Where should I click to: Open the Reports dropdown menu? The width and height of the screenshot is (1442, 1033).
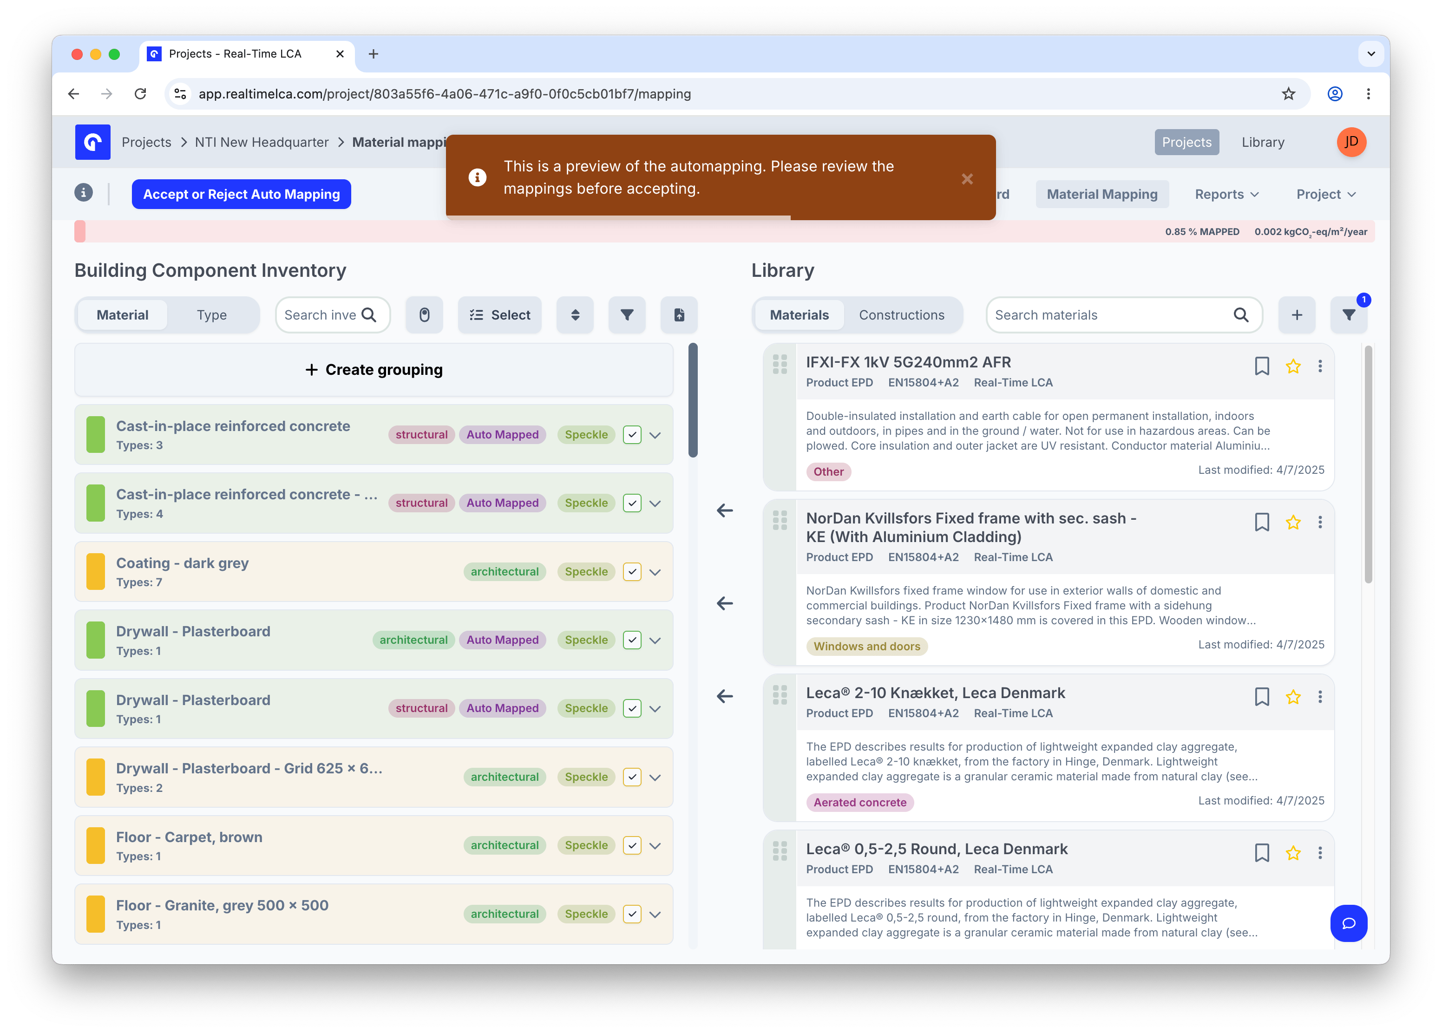click(1226, 194)
